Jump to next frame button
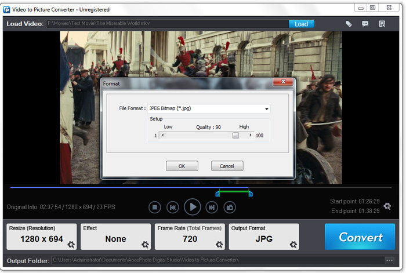 coord(212,208)
